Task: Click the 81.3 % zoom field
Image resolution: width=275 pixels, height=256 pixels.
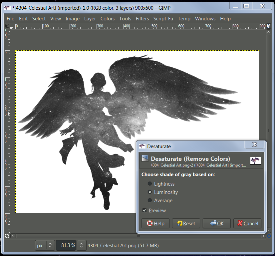Action: 66,245
